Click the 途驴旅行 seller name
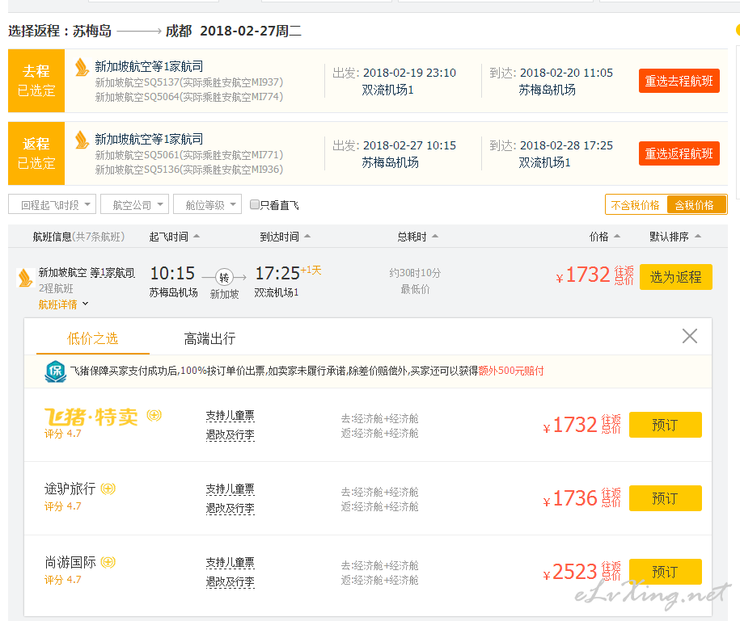The image size is (740, 621). (70, 489)
